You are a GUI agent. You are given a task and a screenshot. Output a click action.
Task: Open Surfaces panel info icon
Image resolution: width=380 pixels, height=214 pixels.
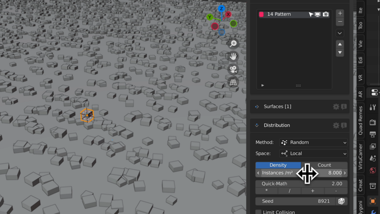click(x=344, y=107)
